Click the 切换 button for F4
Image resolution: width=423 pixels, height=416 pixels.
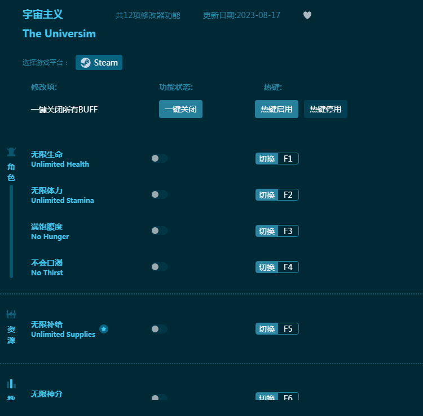click(x=267, y=267)
